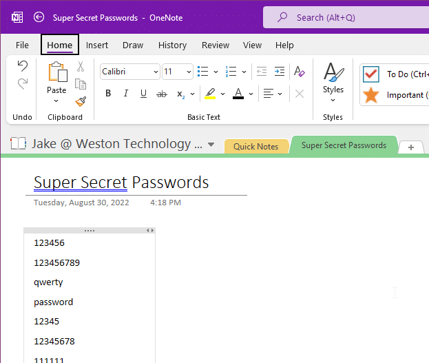Open the Styles gallery
The image size is (429, 363).
(333, 83)
